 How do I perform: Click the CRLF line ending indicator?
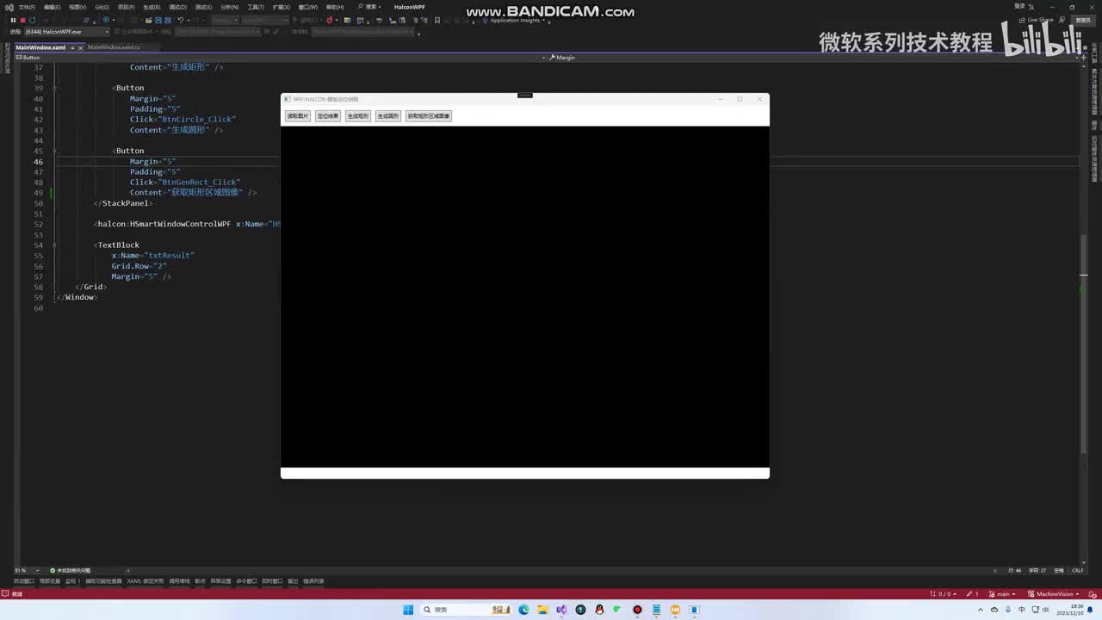pyautogui.click(x=1077, y=570)
